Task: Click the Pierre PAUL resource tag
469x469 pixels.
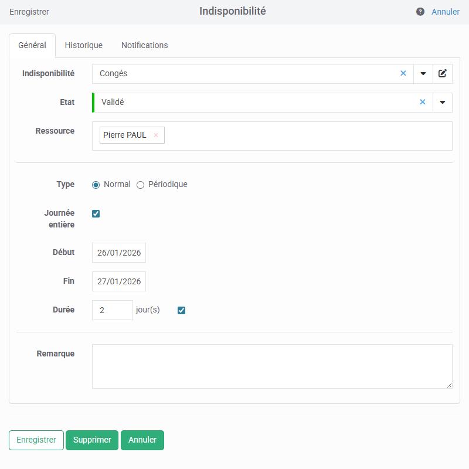Action: (x=132, y=135)
